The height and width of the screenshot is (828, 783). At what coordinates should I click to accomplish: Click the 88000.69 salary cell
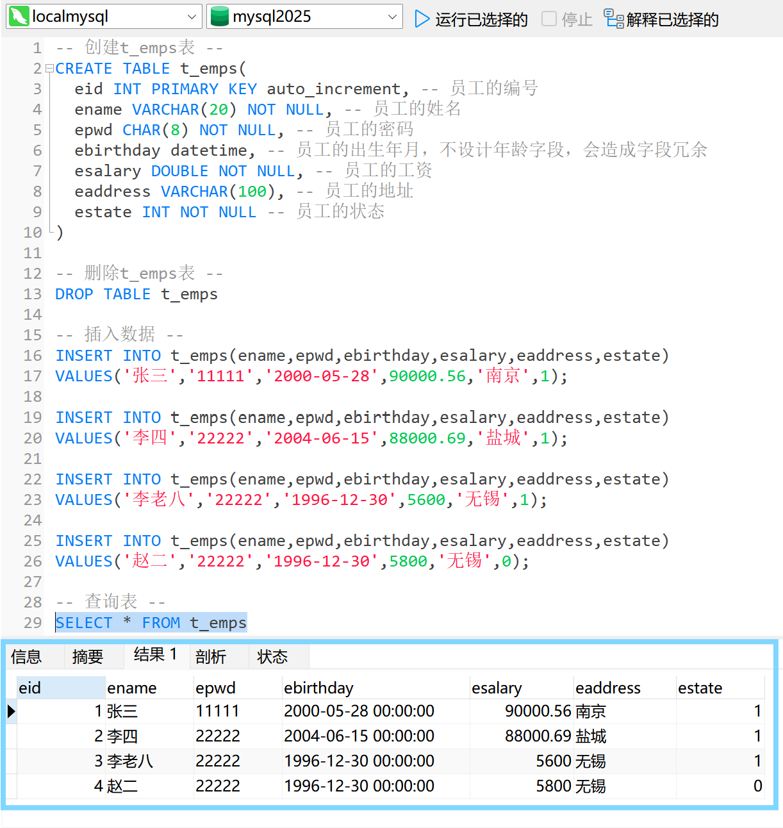click(522, 736)
